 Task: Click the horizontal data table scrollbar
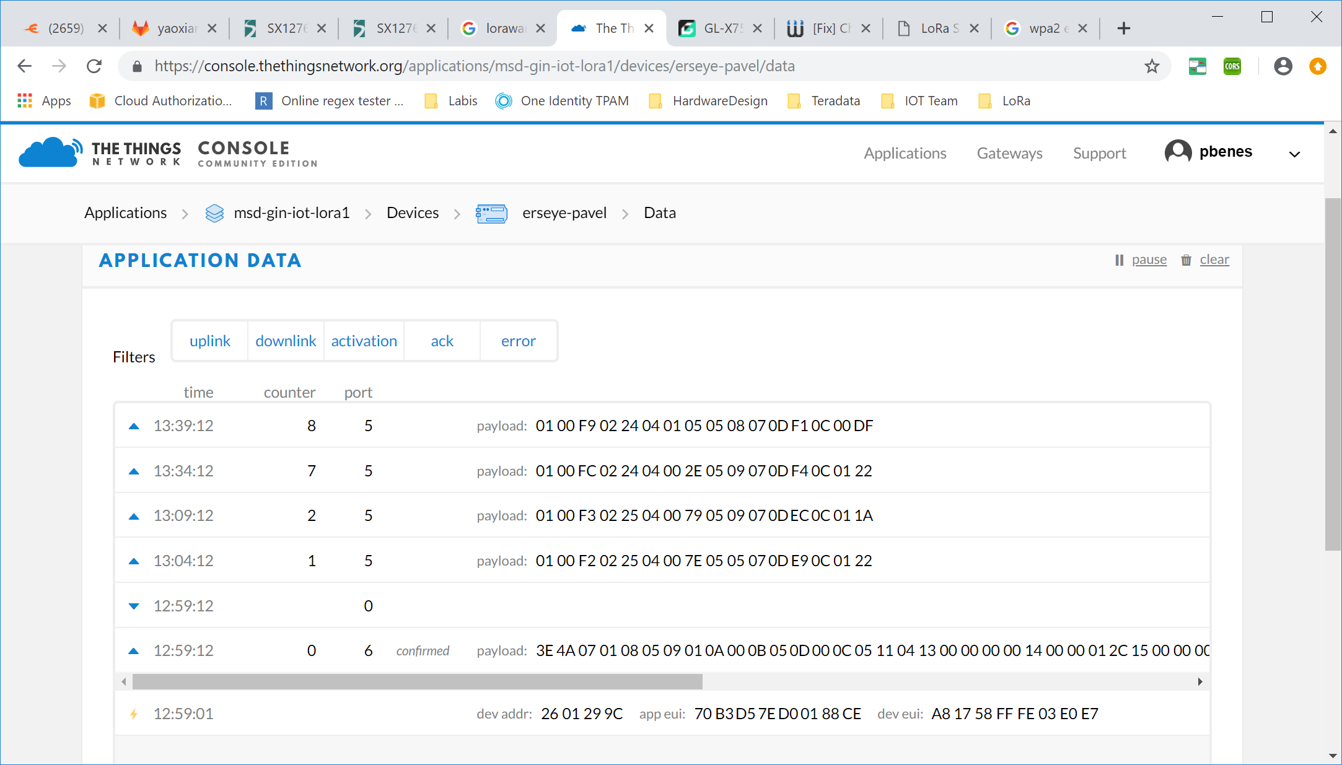click(x=417, y=682)
